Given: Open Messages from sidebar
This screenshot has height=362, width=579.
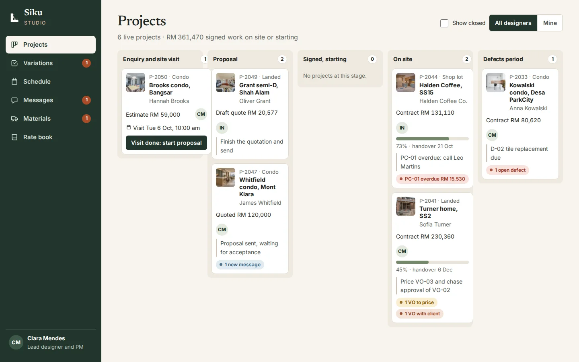Looking at the screenshot, I should (51, 100).
